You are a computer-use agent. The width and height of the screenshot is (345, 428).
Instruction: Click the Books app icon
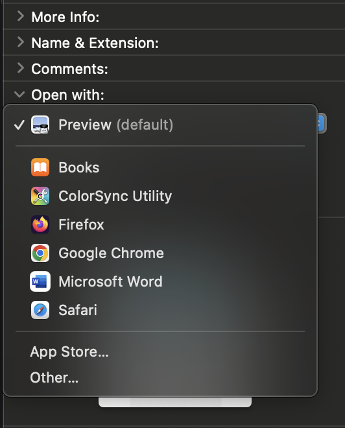click(x=40, y=167)
